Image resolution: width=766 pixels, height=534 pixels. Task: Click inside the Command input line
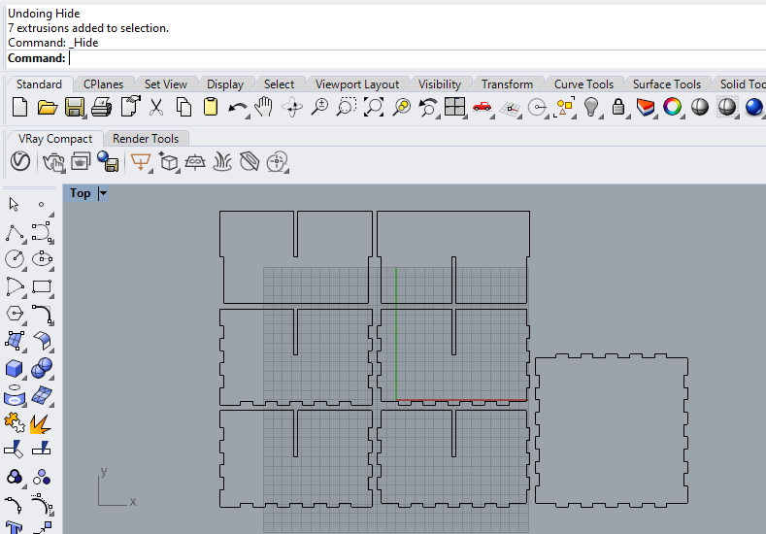[x=416, y=58]
